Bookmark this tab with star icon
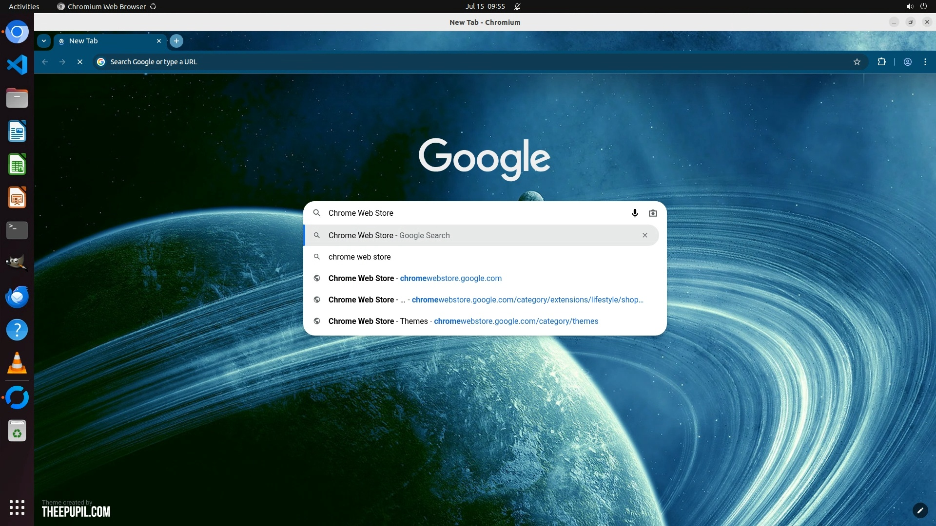Viewport: 936px width, 526px height. pyautogui.click(x=857, y=62)
